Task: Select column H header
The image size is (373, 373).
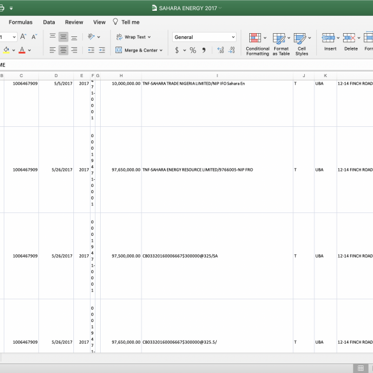Action: coord(121,76)
